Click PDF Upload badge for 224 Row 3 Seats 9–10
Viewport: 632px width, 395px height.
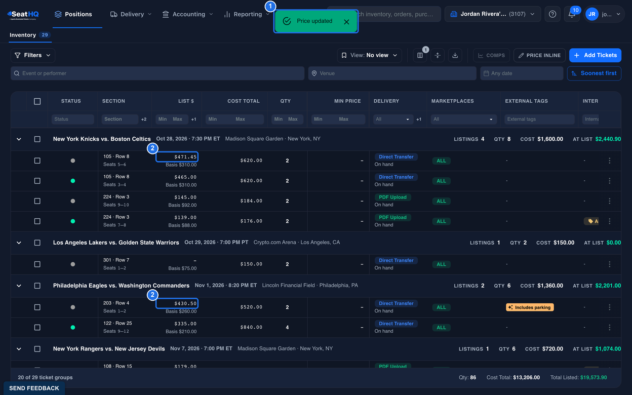click(392, 197)
